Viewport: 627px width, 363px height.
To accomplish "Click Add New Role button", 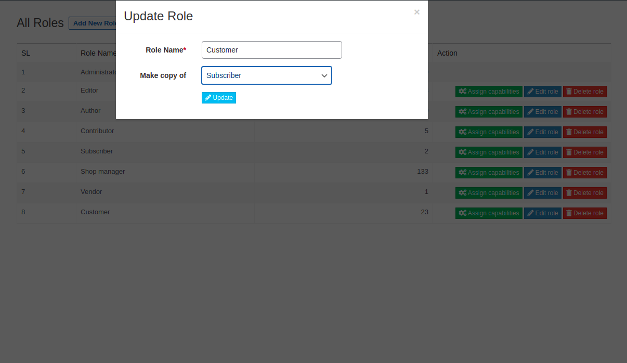I will point(93,23).
